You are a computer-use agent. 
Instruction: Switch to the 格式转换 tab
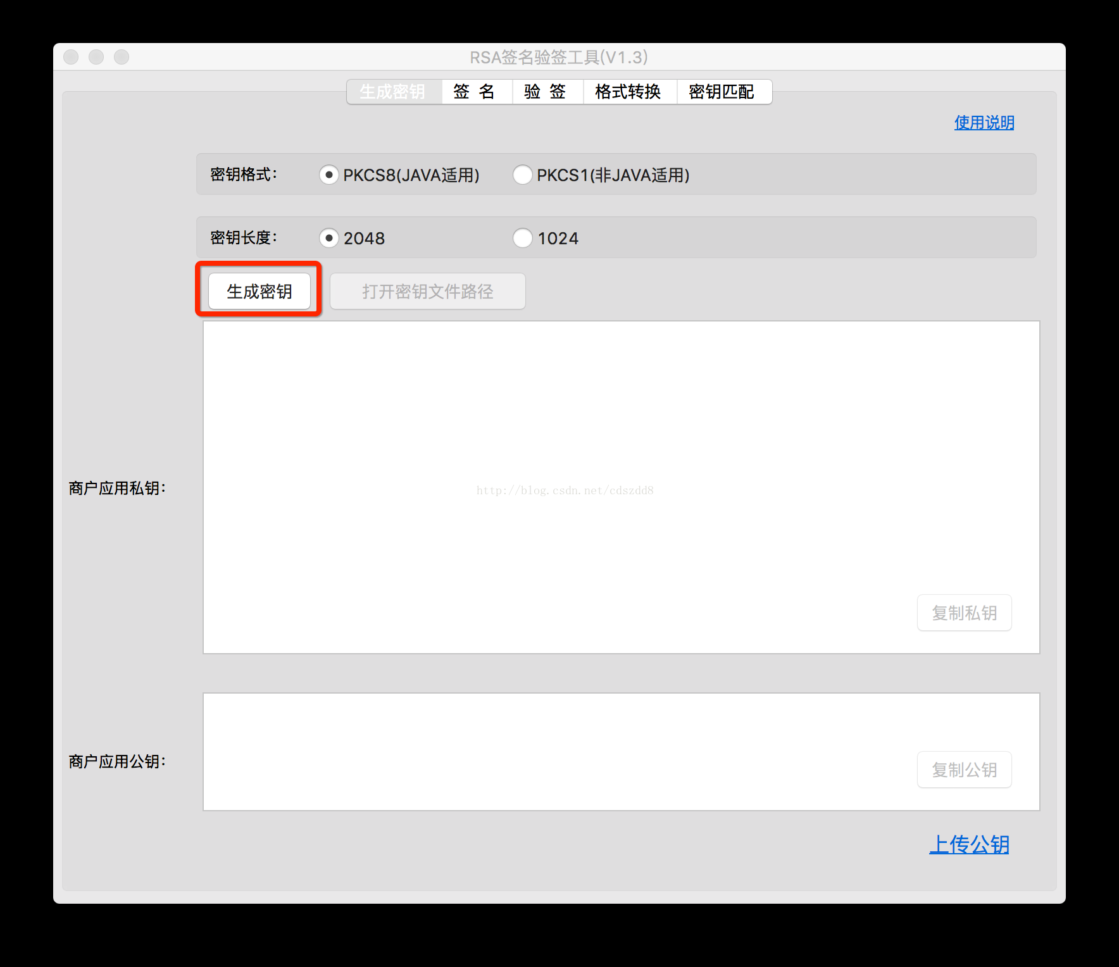click(x=630, y=92)
